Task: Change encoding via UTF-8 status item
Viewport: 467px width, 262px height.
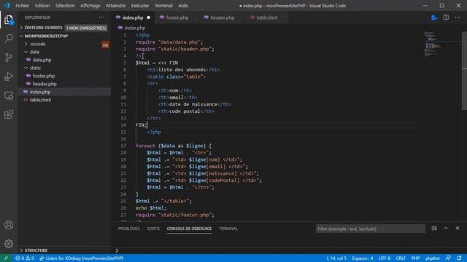Action: point(385,258)
